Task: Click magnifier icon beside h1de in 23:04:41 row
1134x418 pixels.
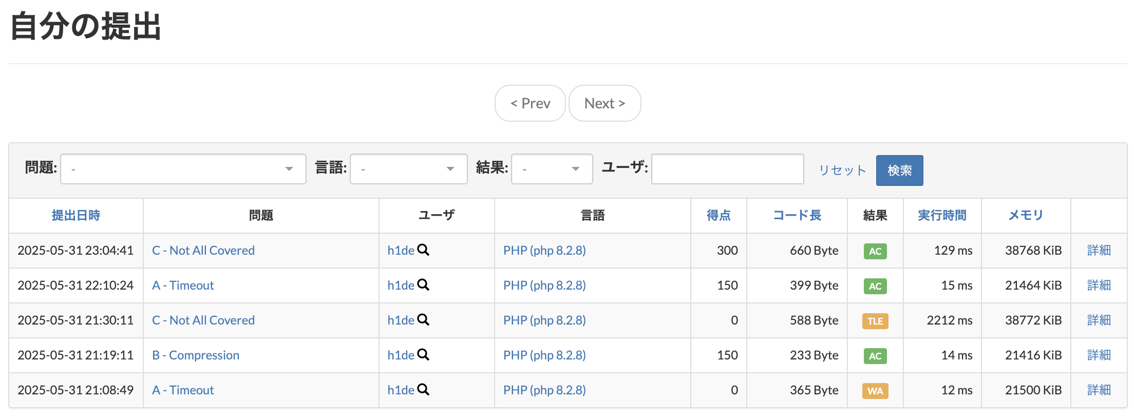Action: coord(423,250)
